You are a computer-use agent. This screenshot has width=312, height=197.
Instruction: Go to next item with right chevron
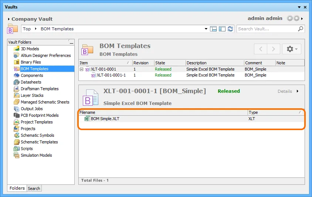pyautogui.click(x=274, y=49)
